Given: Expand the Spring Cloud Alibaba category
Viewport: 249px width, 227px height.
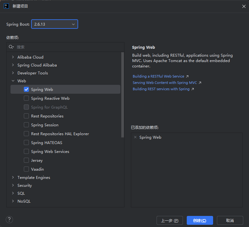Looking at the screenshot, I should click(x=13, y=65).
